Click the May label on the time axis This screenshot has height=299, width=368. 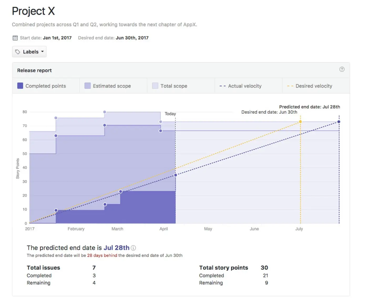tap(208, 229)
